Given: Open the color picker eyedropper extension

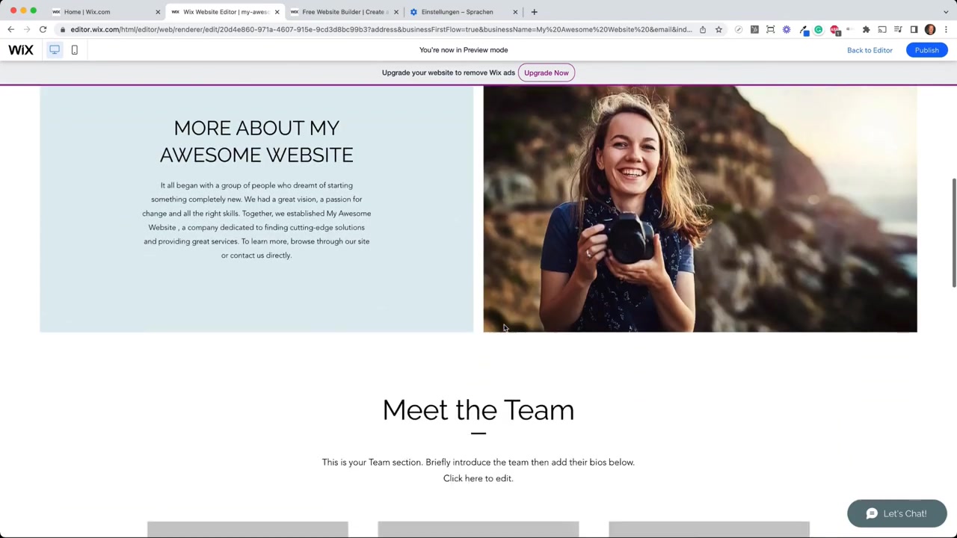Looking at the screenshot, I should pyautogui.click(x=803, y=30).
